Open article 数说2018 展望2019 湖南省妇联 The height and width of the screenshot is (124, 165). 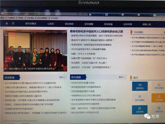click(x=92, y=40)
